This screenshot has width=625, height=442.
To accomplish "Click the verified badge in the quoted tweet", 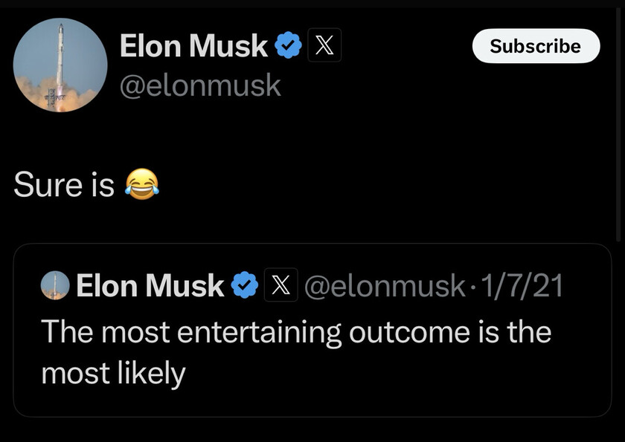I will pyautogui.click(x=245, y=285).
